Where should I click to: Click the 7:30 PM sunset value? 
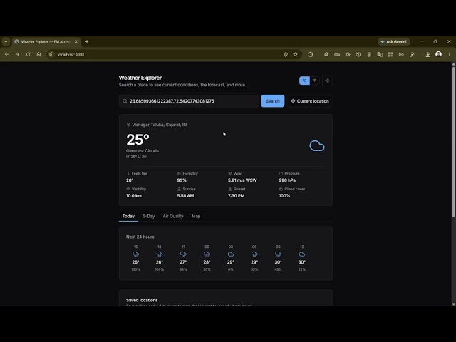236,196
